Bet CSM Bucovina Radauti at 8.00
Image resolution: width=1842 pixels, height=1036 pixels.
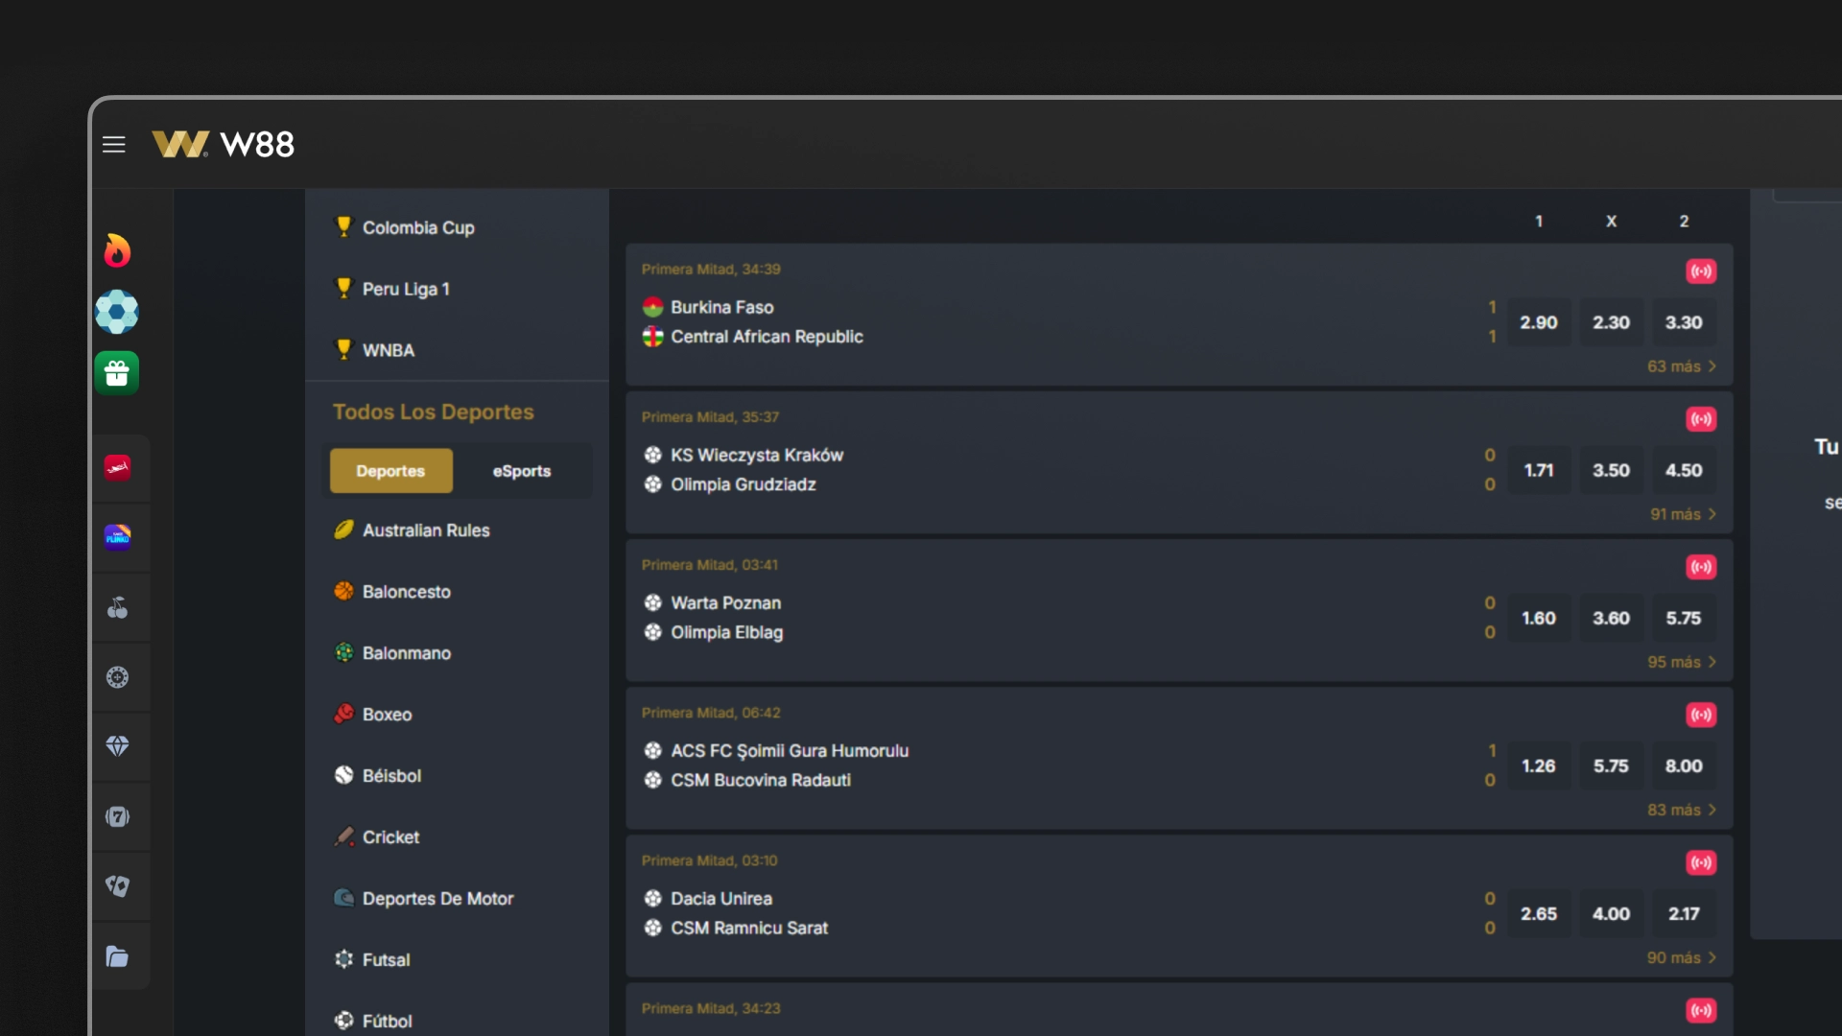(1684, 765)
